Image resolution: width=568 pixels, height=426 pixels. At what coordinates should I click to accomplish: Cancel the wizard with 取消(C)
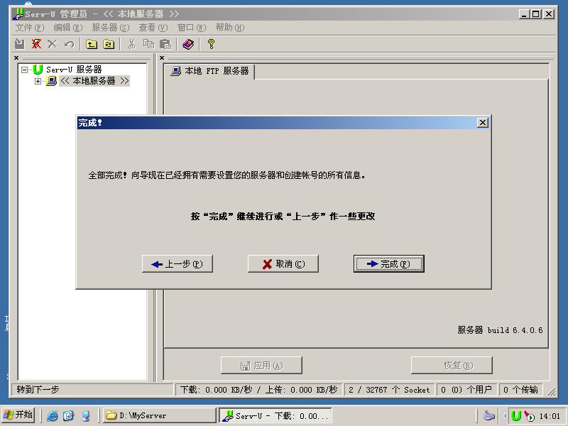tap(283, 263)
